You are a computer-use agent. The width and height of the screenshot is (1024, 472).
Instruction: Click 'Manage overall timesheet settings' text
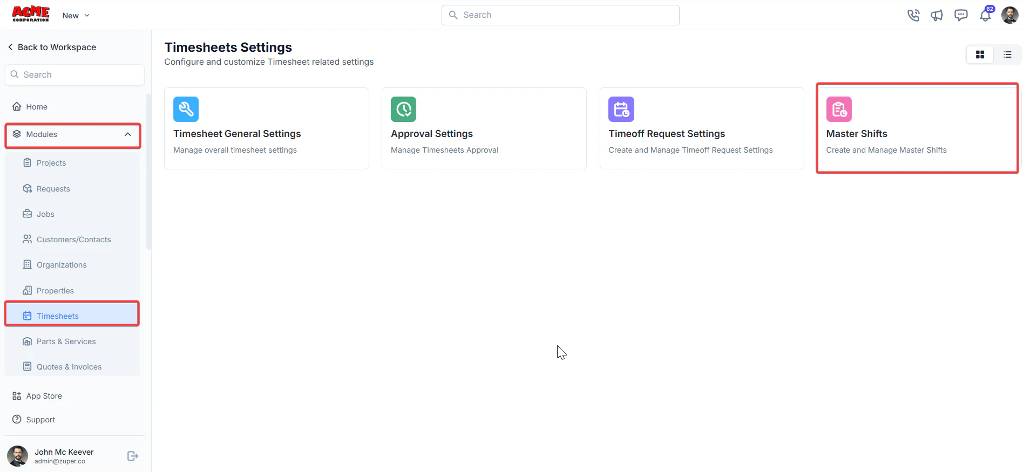[235, 150]
